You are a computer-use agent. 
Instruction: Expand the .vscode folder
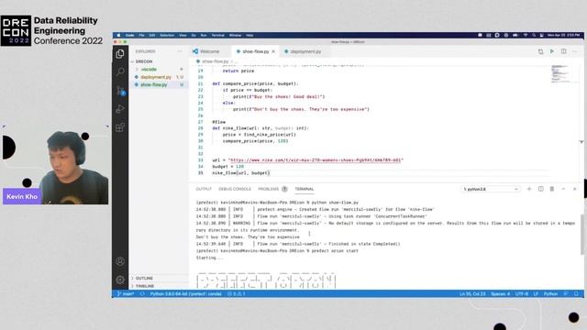159,70
